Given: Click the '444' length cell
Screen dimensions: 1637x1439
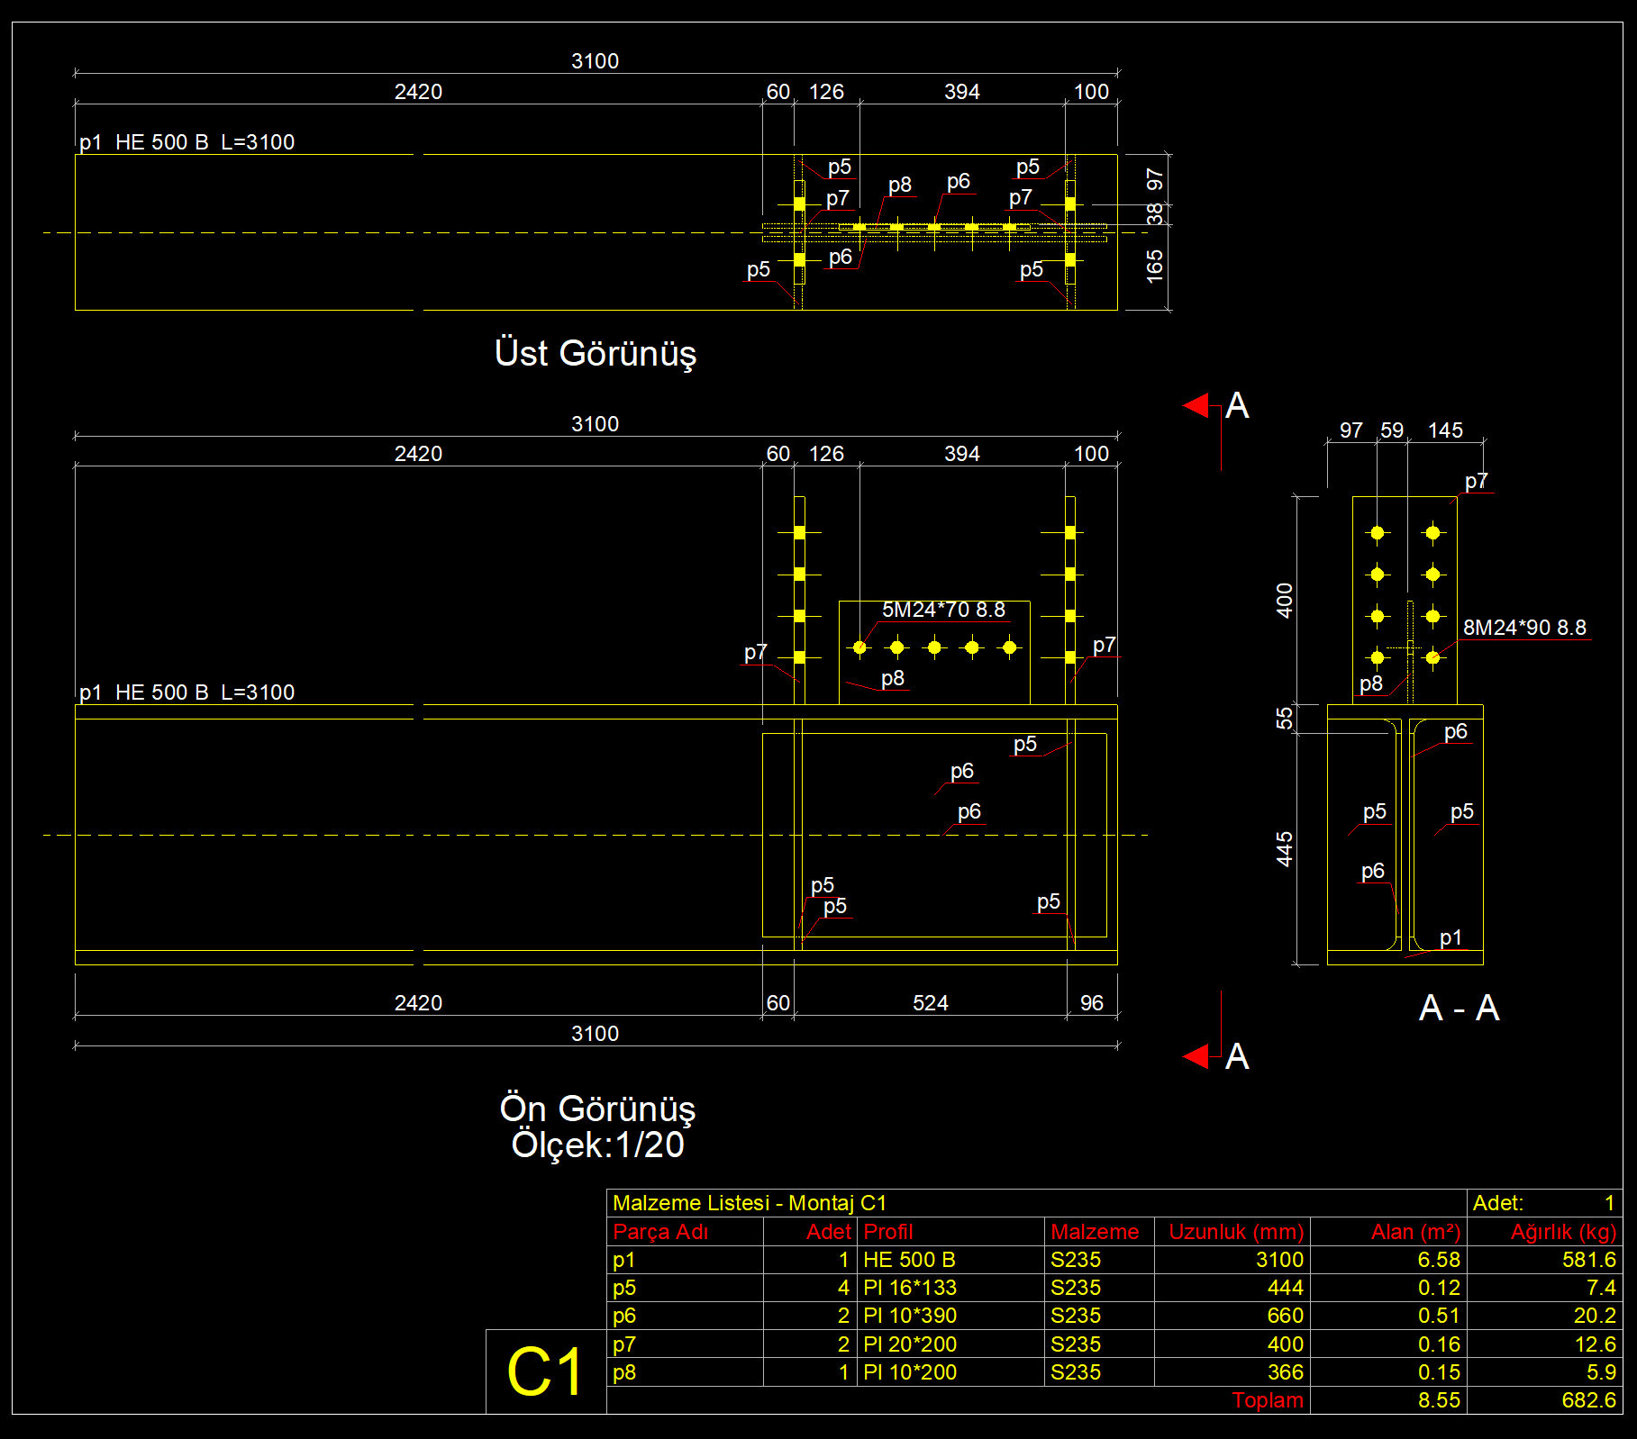Looking at the screenshot, I should [1286, 1288].
